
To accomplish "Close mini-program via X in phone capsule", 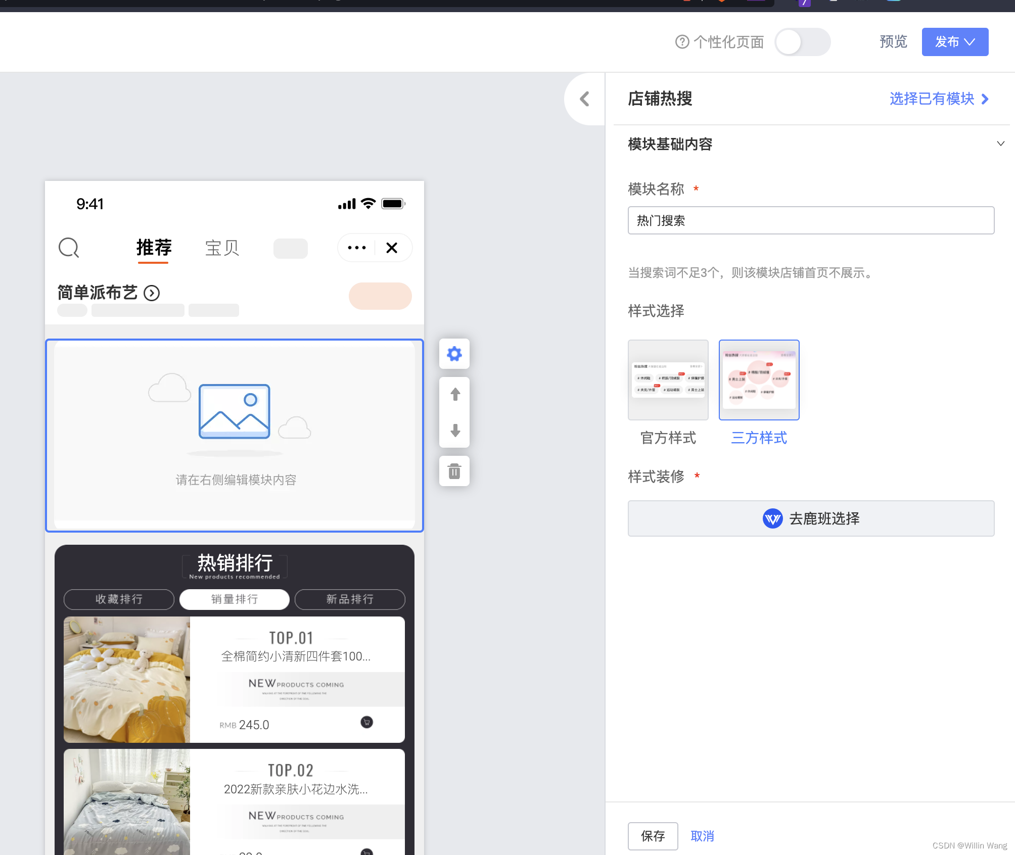I will 391,248.
